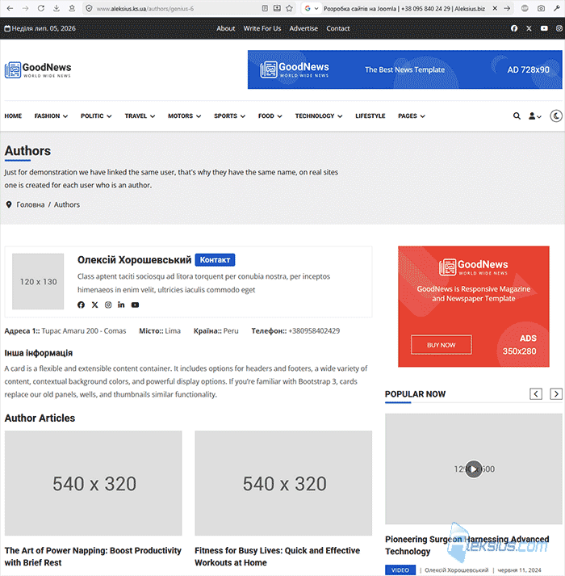The image size is (565, 576).
Task: Click the phone number +380958402429
Action: (314, 330)
